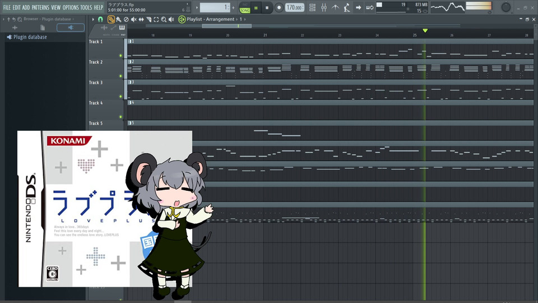
Task: Click the record button
Action: 279,7
